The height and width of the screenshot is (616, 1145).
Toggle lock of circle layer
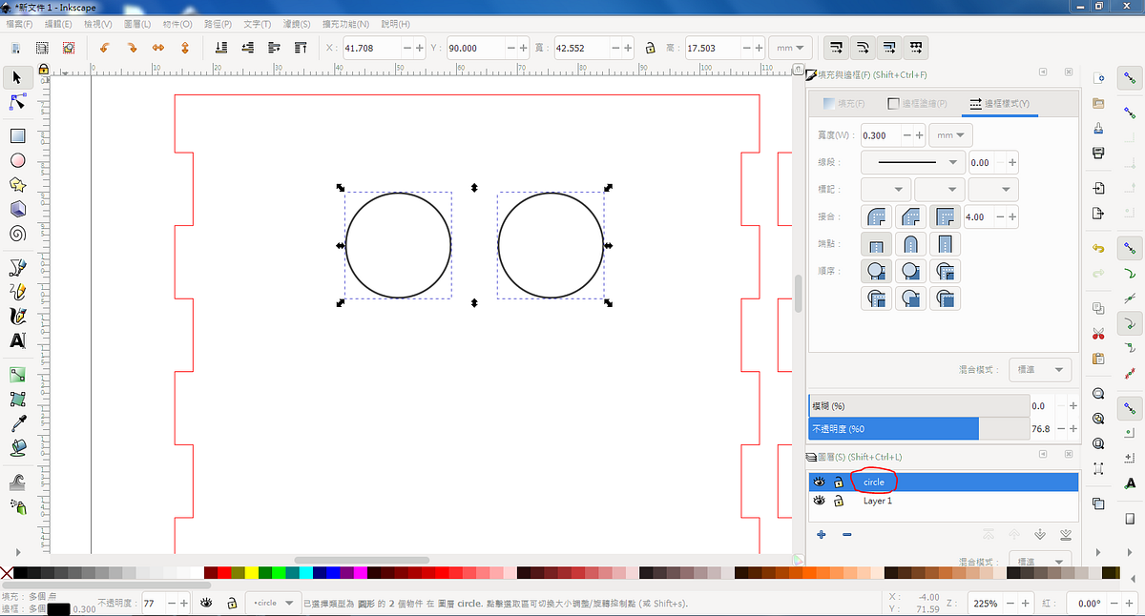(x=839, y=482)
